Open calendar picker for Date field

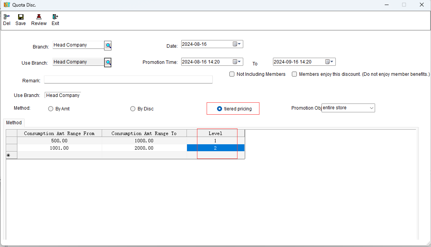237,44
